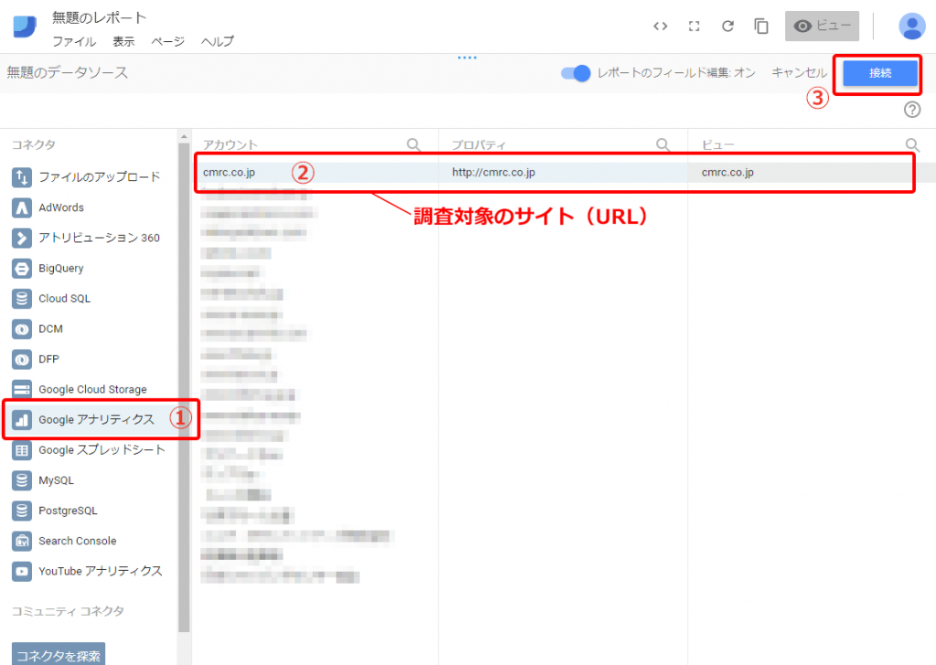Click the scroll up arrow of connector list
The height and width of the screenshot is (665, 936).
[184, 137]
